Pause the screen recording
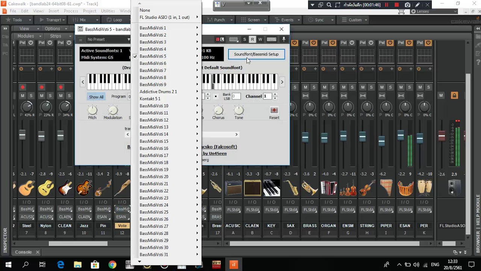 coord(387,5)
